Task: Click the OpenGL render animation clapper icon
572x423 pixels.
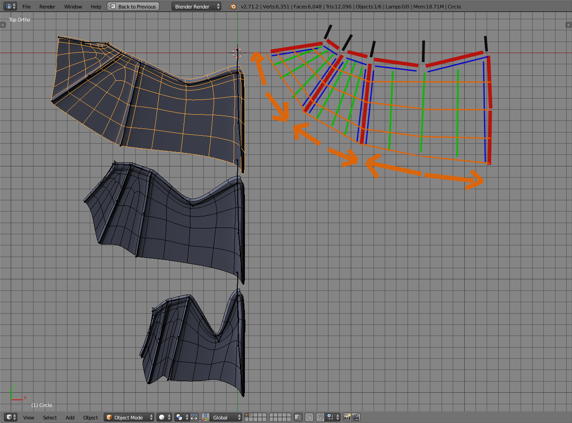Action: pyautogui.click(x=356, y=417)
